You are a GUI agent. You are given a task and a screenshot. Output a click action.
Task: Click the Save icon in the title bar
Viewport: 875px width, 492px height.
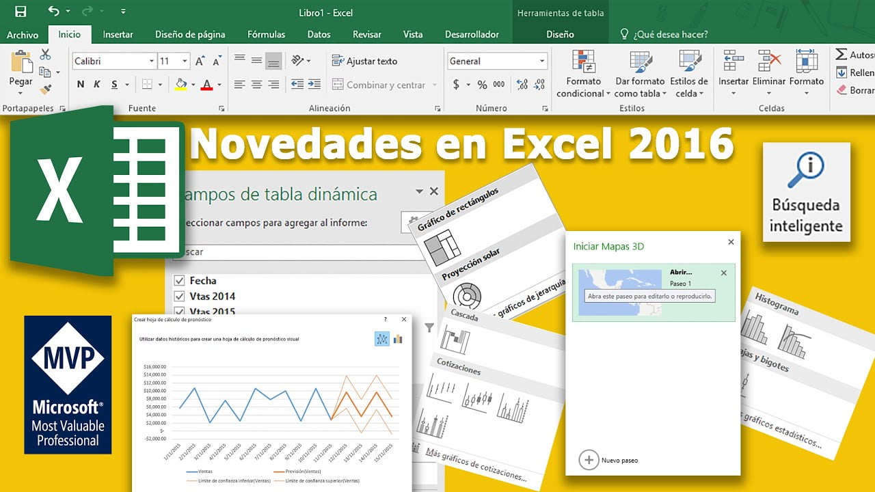21,12
